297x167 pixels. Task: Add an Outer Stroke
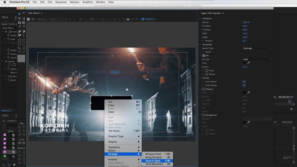point(244,85)
